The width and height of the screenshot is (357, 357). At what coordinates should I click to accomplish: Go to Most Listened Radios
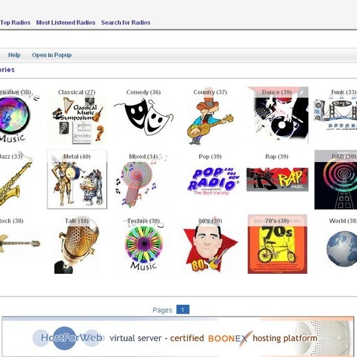66,23
